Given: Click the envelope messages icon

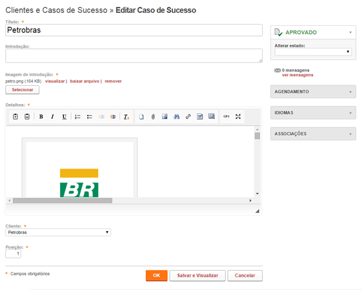Looking at the screenshot, I should [x=277, y=70].
